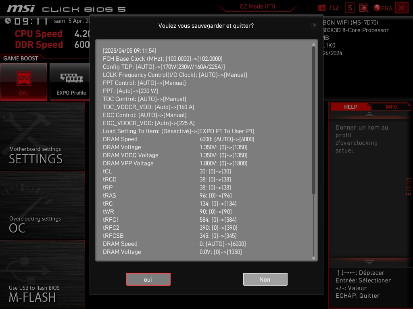413x309 pixels.
Task: Select the INFO tab
Action: pyautogui.click(x=391, y=107)
